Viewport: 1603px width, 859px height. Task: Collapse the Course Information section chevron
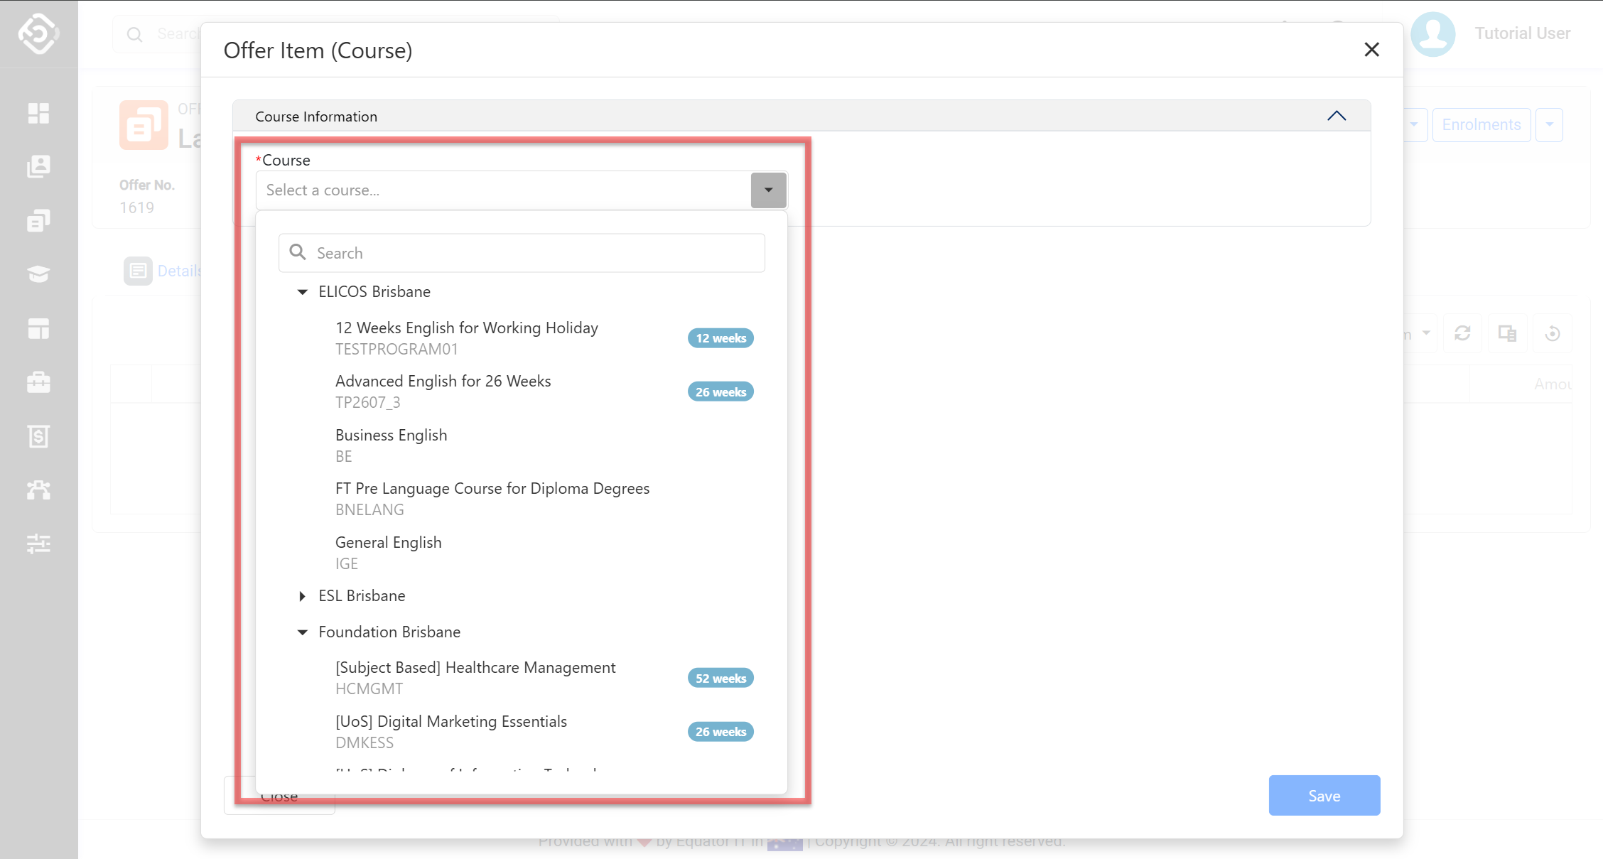[1336, 116]
